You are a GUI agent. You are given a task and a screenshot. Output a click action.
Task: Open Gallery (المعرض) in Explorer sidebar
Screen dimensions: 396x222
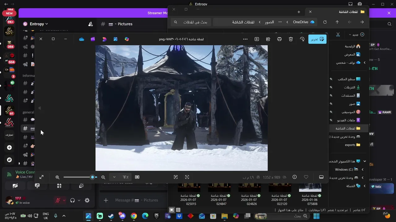[x=352, y=55]
